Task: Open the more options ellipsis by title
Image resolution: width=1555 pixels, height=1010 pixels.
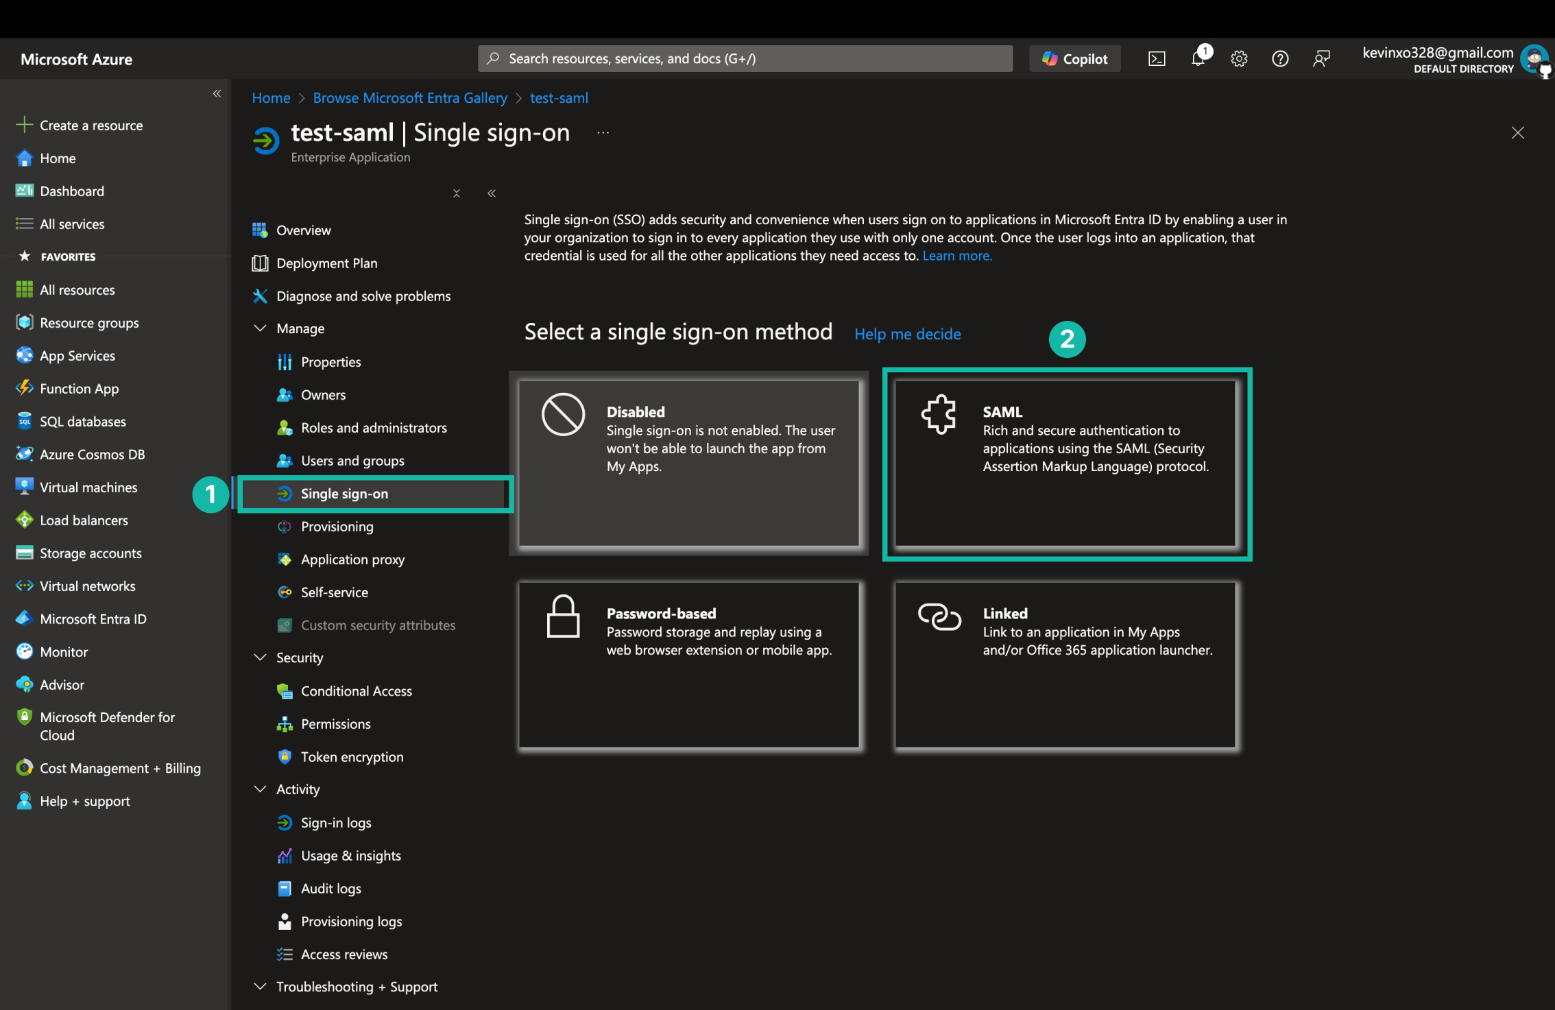Action: click(x=603, y=132)
